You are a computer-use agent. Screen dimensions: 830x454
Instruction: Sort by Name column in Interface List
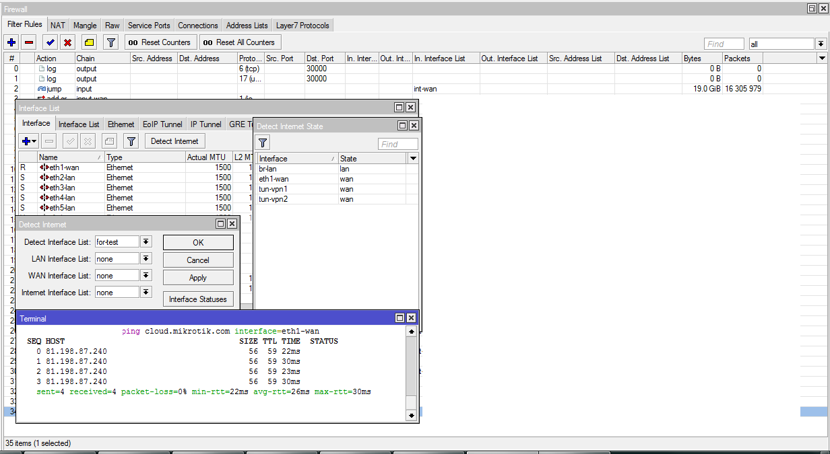click(71, 157)
